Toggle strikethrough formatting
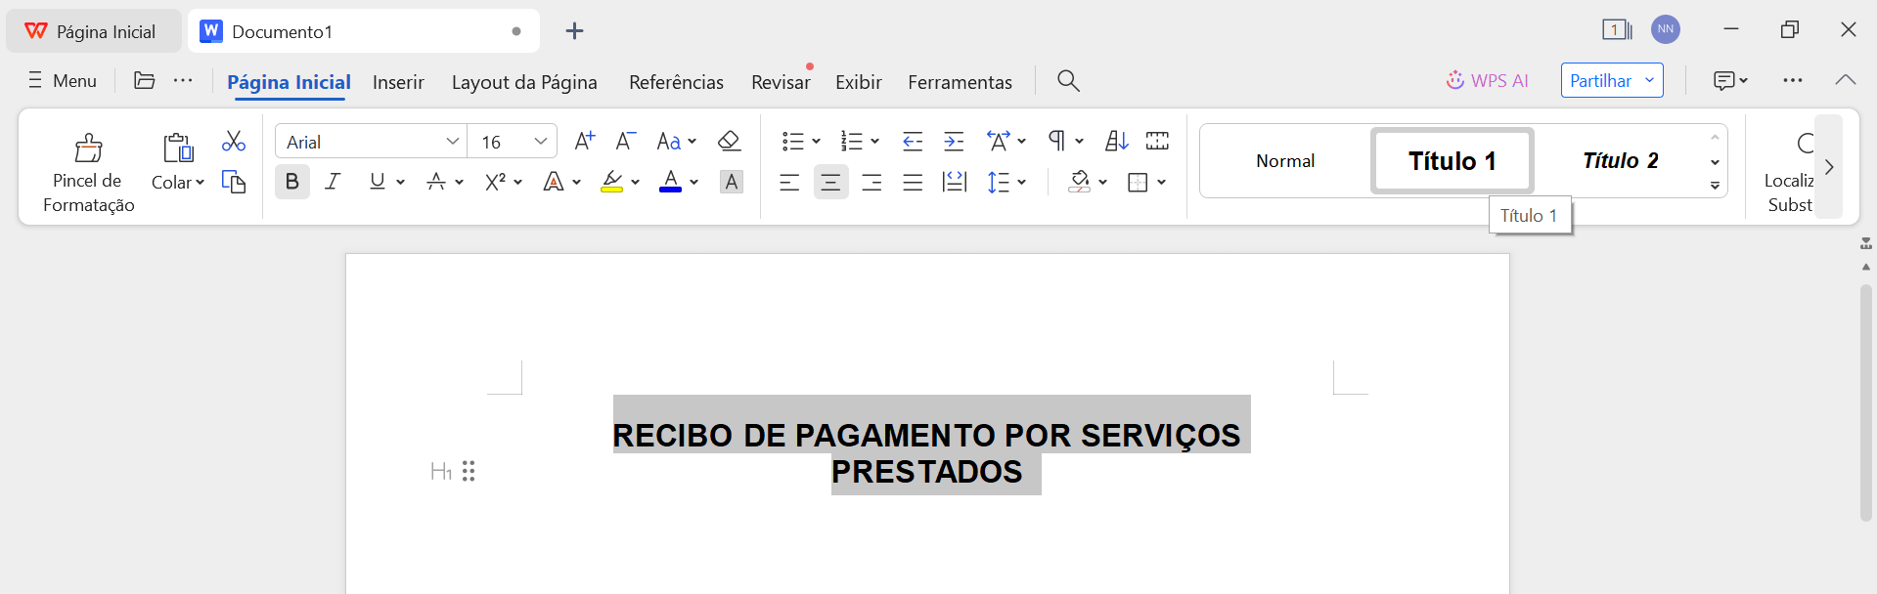This screenshot has height=594, width=1877. pos(436,182)
